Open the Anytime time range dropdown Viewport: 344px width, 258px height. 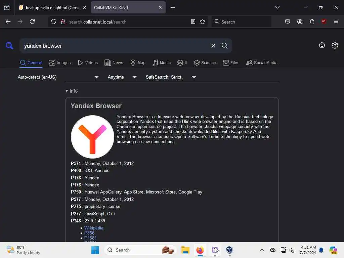[x=122, y=77]
